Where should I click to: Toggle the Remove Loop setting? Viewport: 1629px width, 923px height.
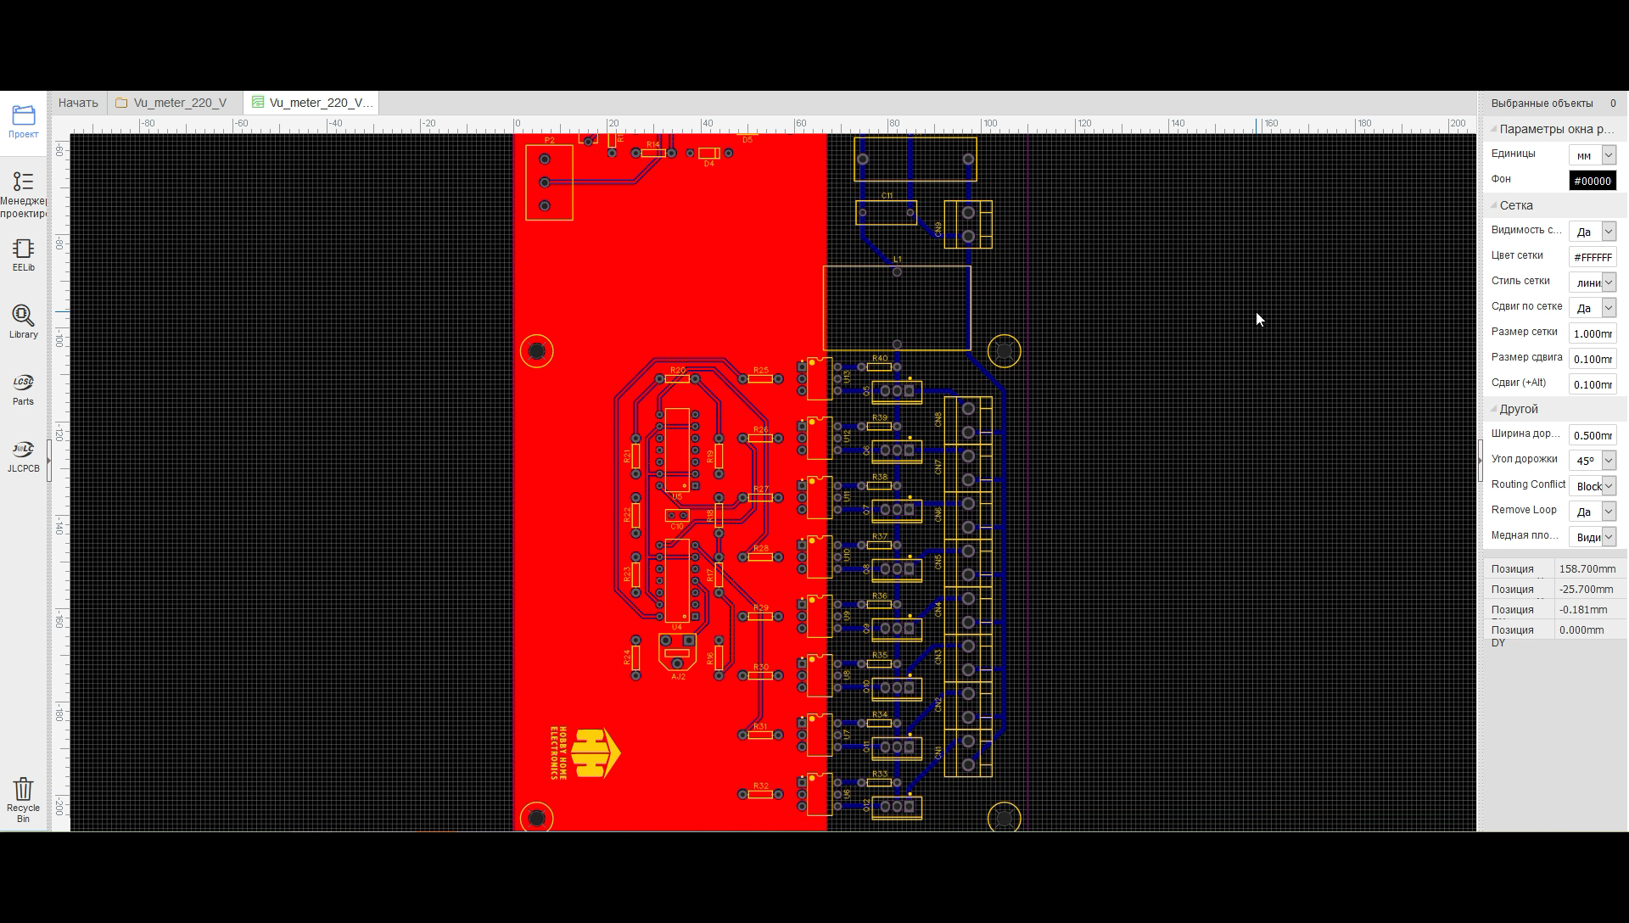tap(1592, 512)
